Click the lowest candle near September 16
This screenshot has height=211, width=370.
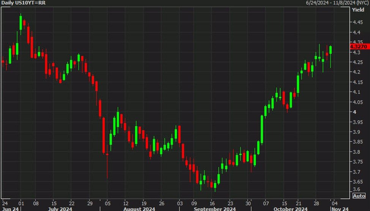pos(215,186)
